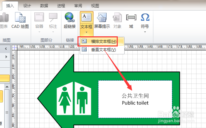The image size is (206, 128).
Task: Click the 容器 container icon
Action: pyautogui.click(x=39, y=17)
